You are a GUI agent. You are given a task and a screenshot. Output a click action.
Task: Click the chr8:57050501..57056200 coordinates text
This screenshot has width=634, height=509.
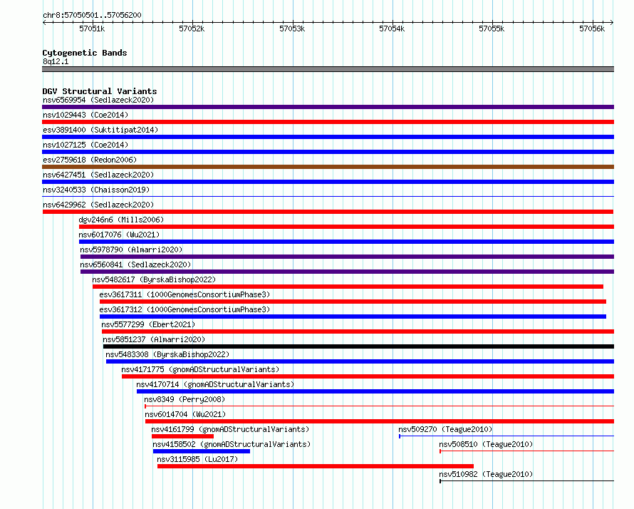92,15
